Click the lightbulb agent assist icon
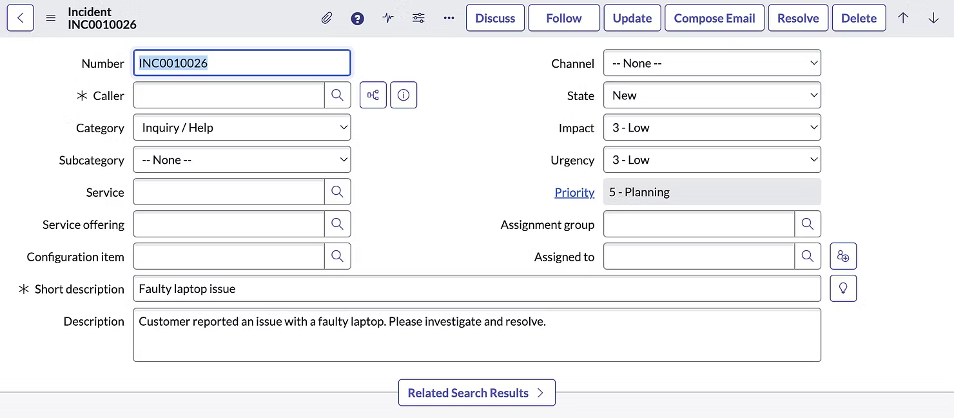Image resolution: width=954 pixels, height=418 pixels. [x=843, y=288]
